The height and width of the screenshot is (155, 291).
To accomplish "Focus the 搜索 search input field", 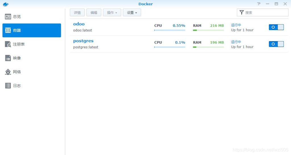I will click(x=263, y=13).
